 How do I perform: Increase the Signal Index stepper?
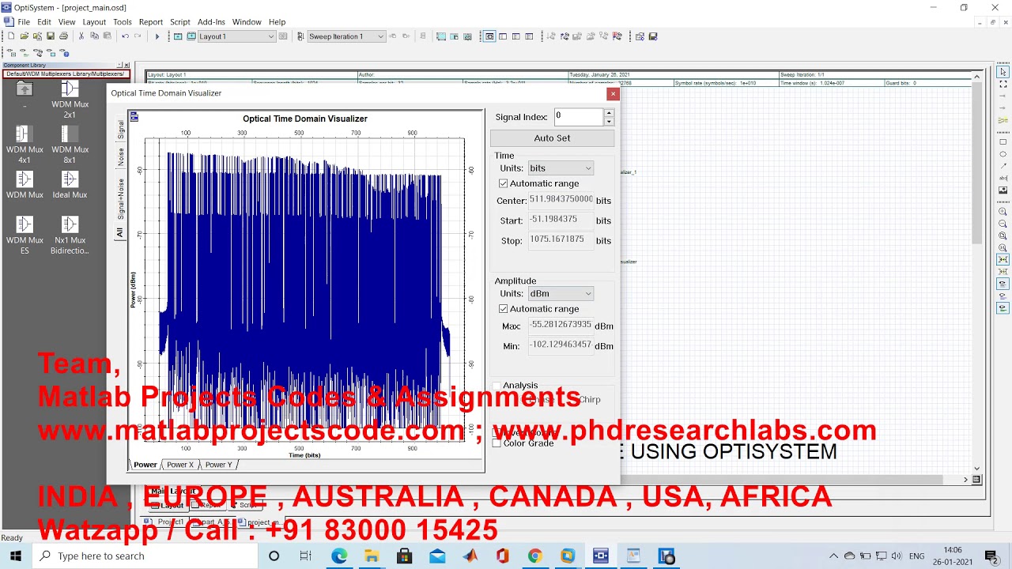point(609,113)
